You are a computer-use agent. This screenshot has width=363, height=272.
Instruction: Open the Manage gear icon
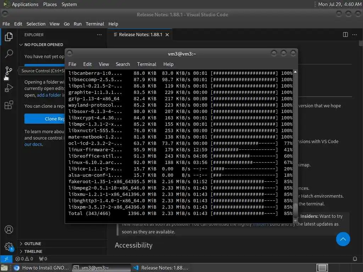click(9, 246)
